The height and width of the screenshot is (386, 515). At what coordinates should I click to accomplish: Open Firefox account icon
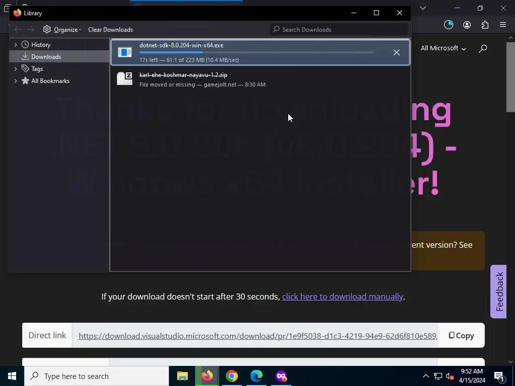point(467,25)
